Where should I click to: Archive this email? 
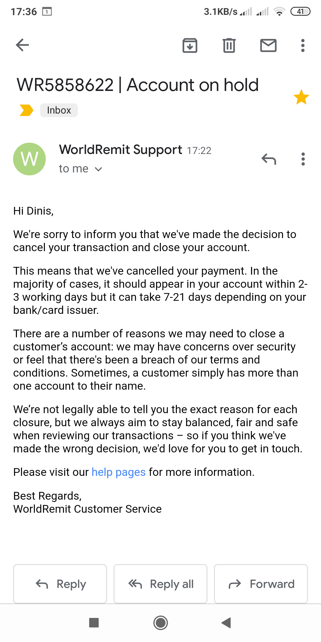[x=190, y=45]
